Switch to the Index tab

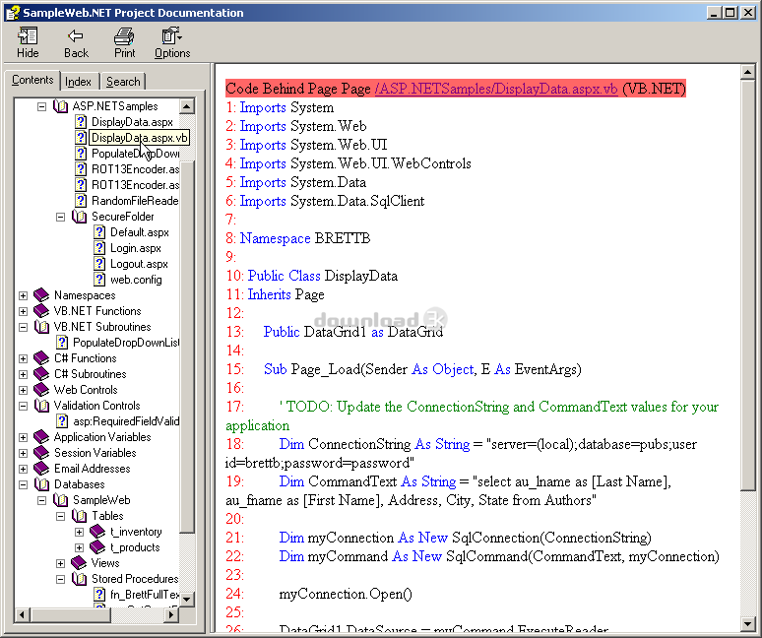[78, 82]
